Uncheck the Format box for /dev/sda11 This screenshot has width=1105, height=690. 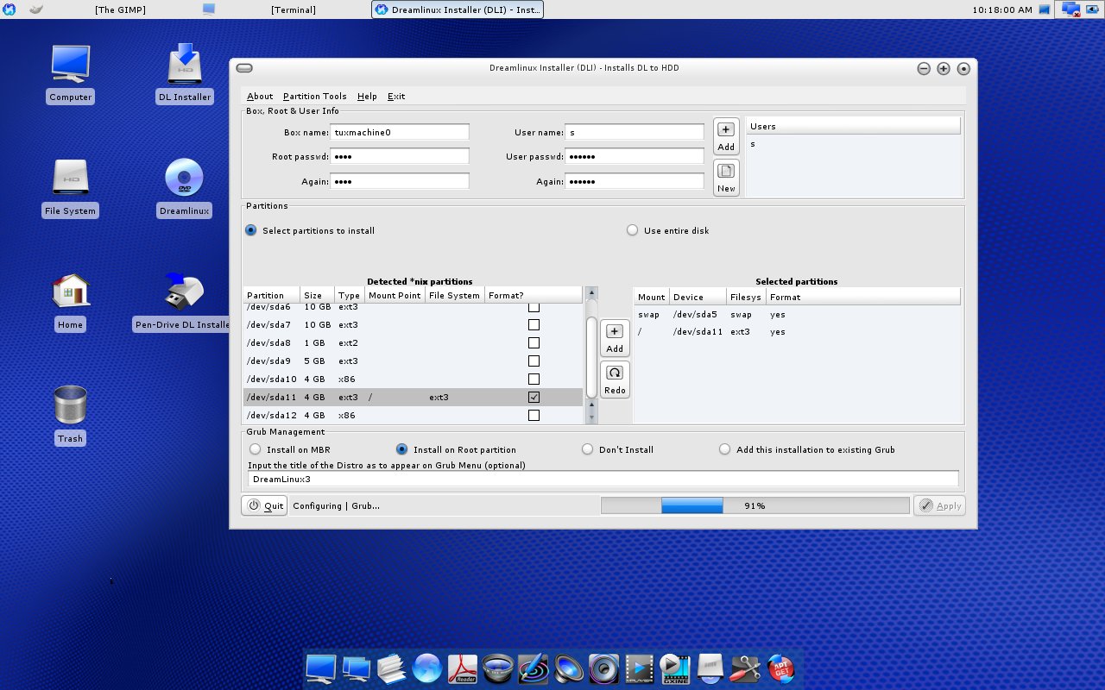click(x=534, y=398)
